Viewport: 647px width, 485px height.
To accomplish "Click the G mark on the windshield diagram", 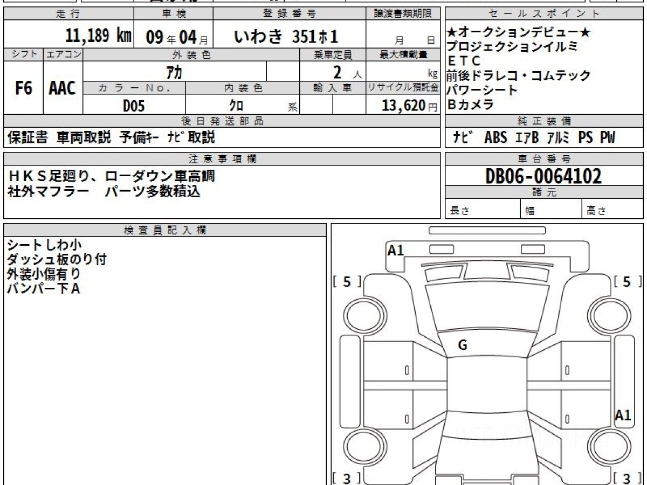I will point(462,345).
